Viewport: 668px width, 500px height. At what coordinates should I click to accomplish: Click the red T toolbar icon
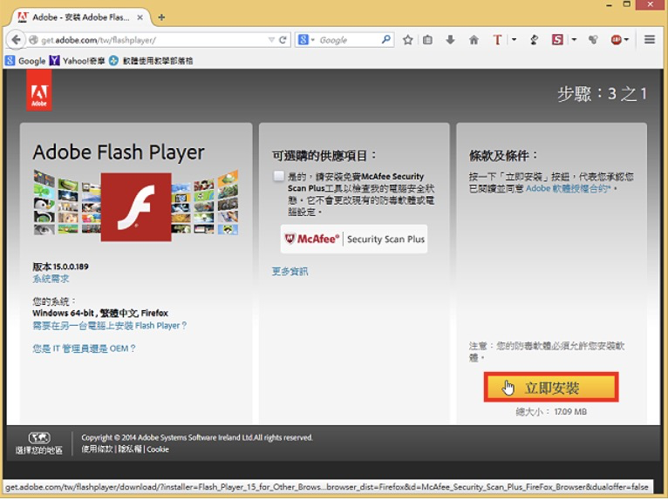tap(497, 40)
